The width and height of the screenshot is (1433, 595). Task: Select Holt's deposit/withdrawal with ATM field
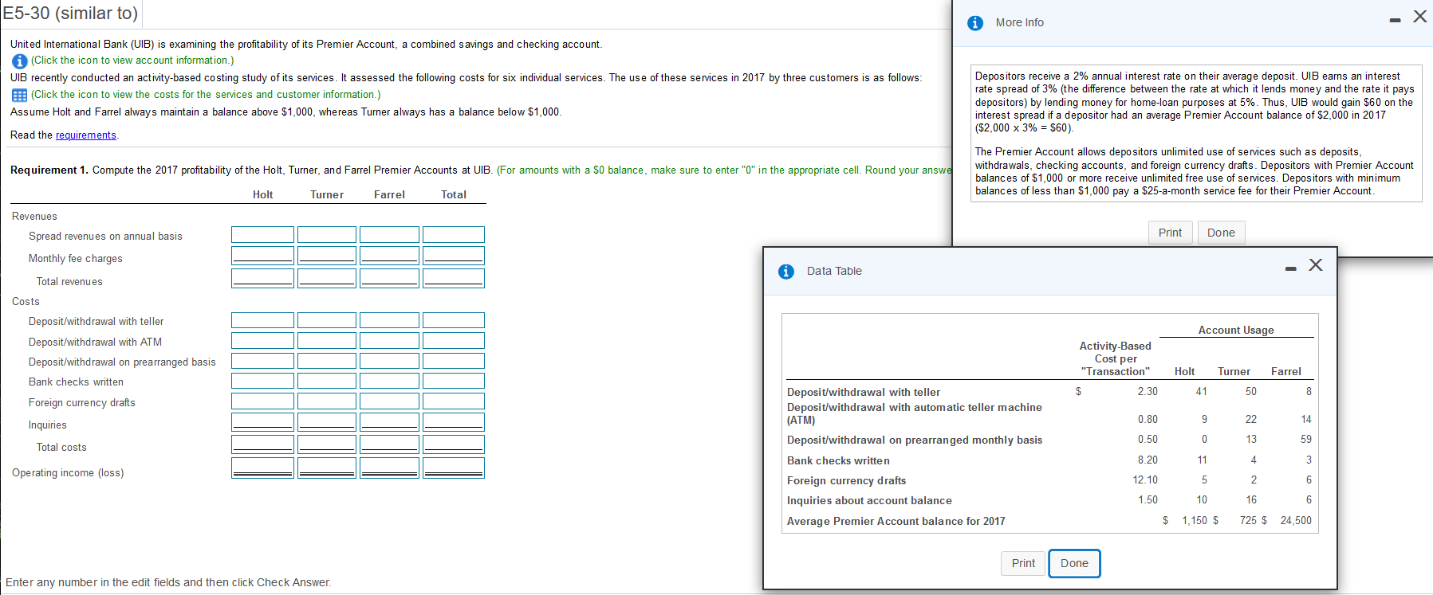click(x=262, y=341)
